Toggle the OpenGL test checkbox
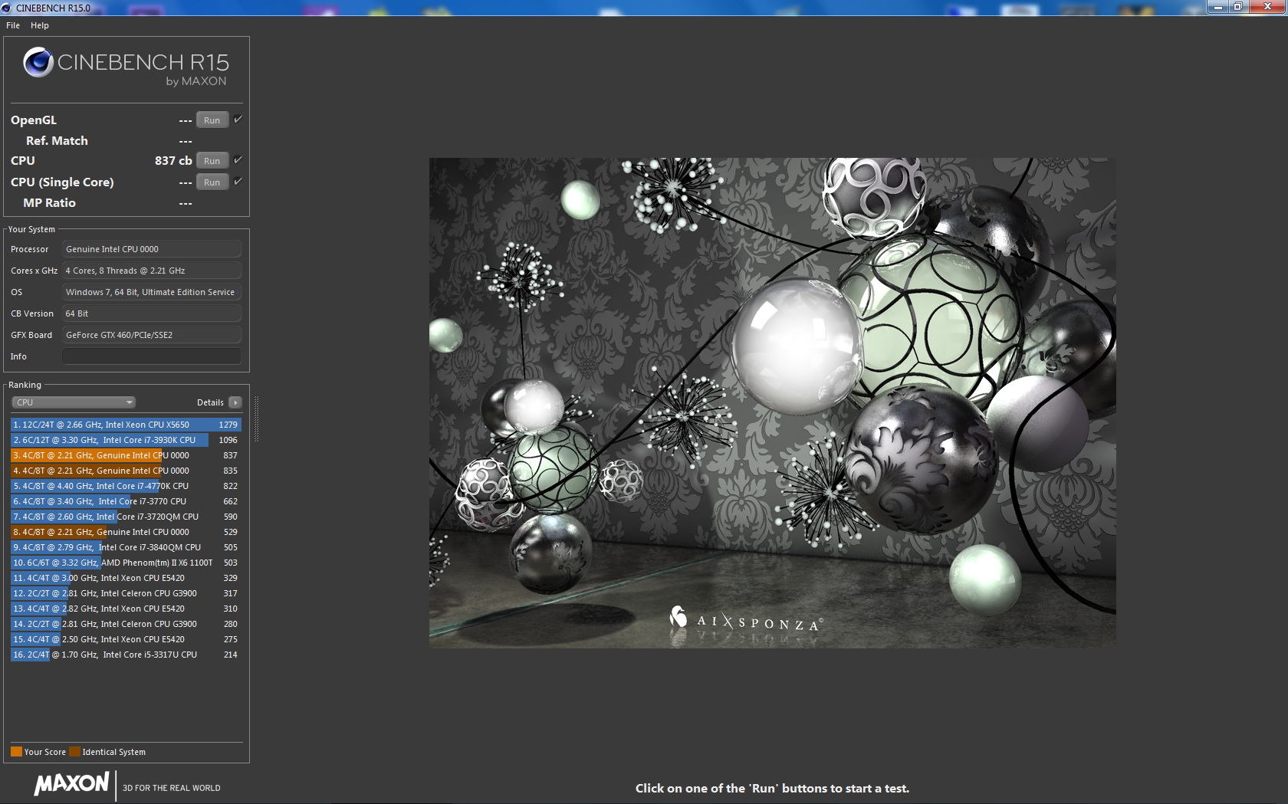This screenshot has width=1288, height=804. point(238,120)
